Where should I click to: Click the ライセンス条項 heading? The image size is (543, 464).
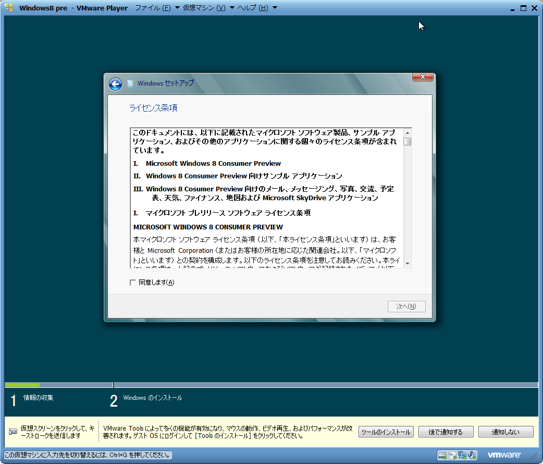pyautogui.click(x=153, y=108)
